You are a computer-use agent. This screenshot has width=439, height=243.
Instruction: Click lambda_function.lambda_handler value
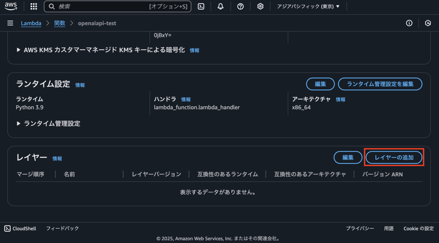coord(197,107)
